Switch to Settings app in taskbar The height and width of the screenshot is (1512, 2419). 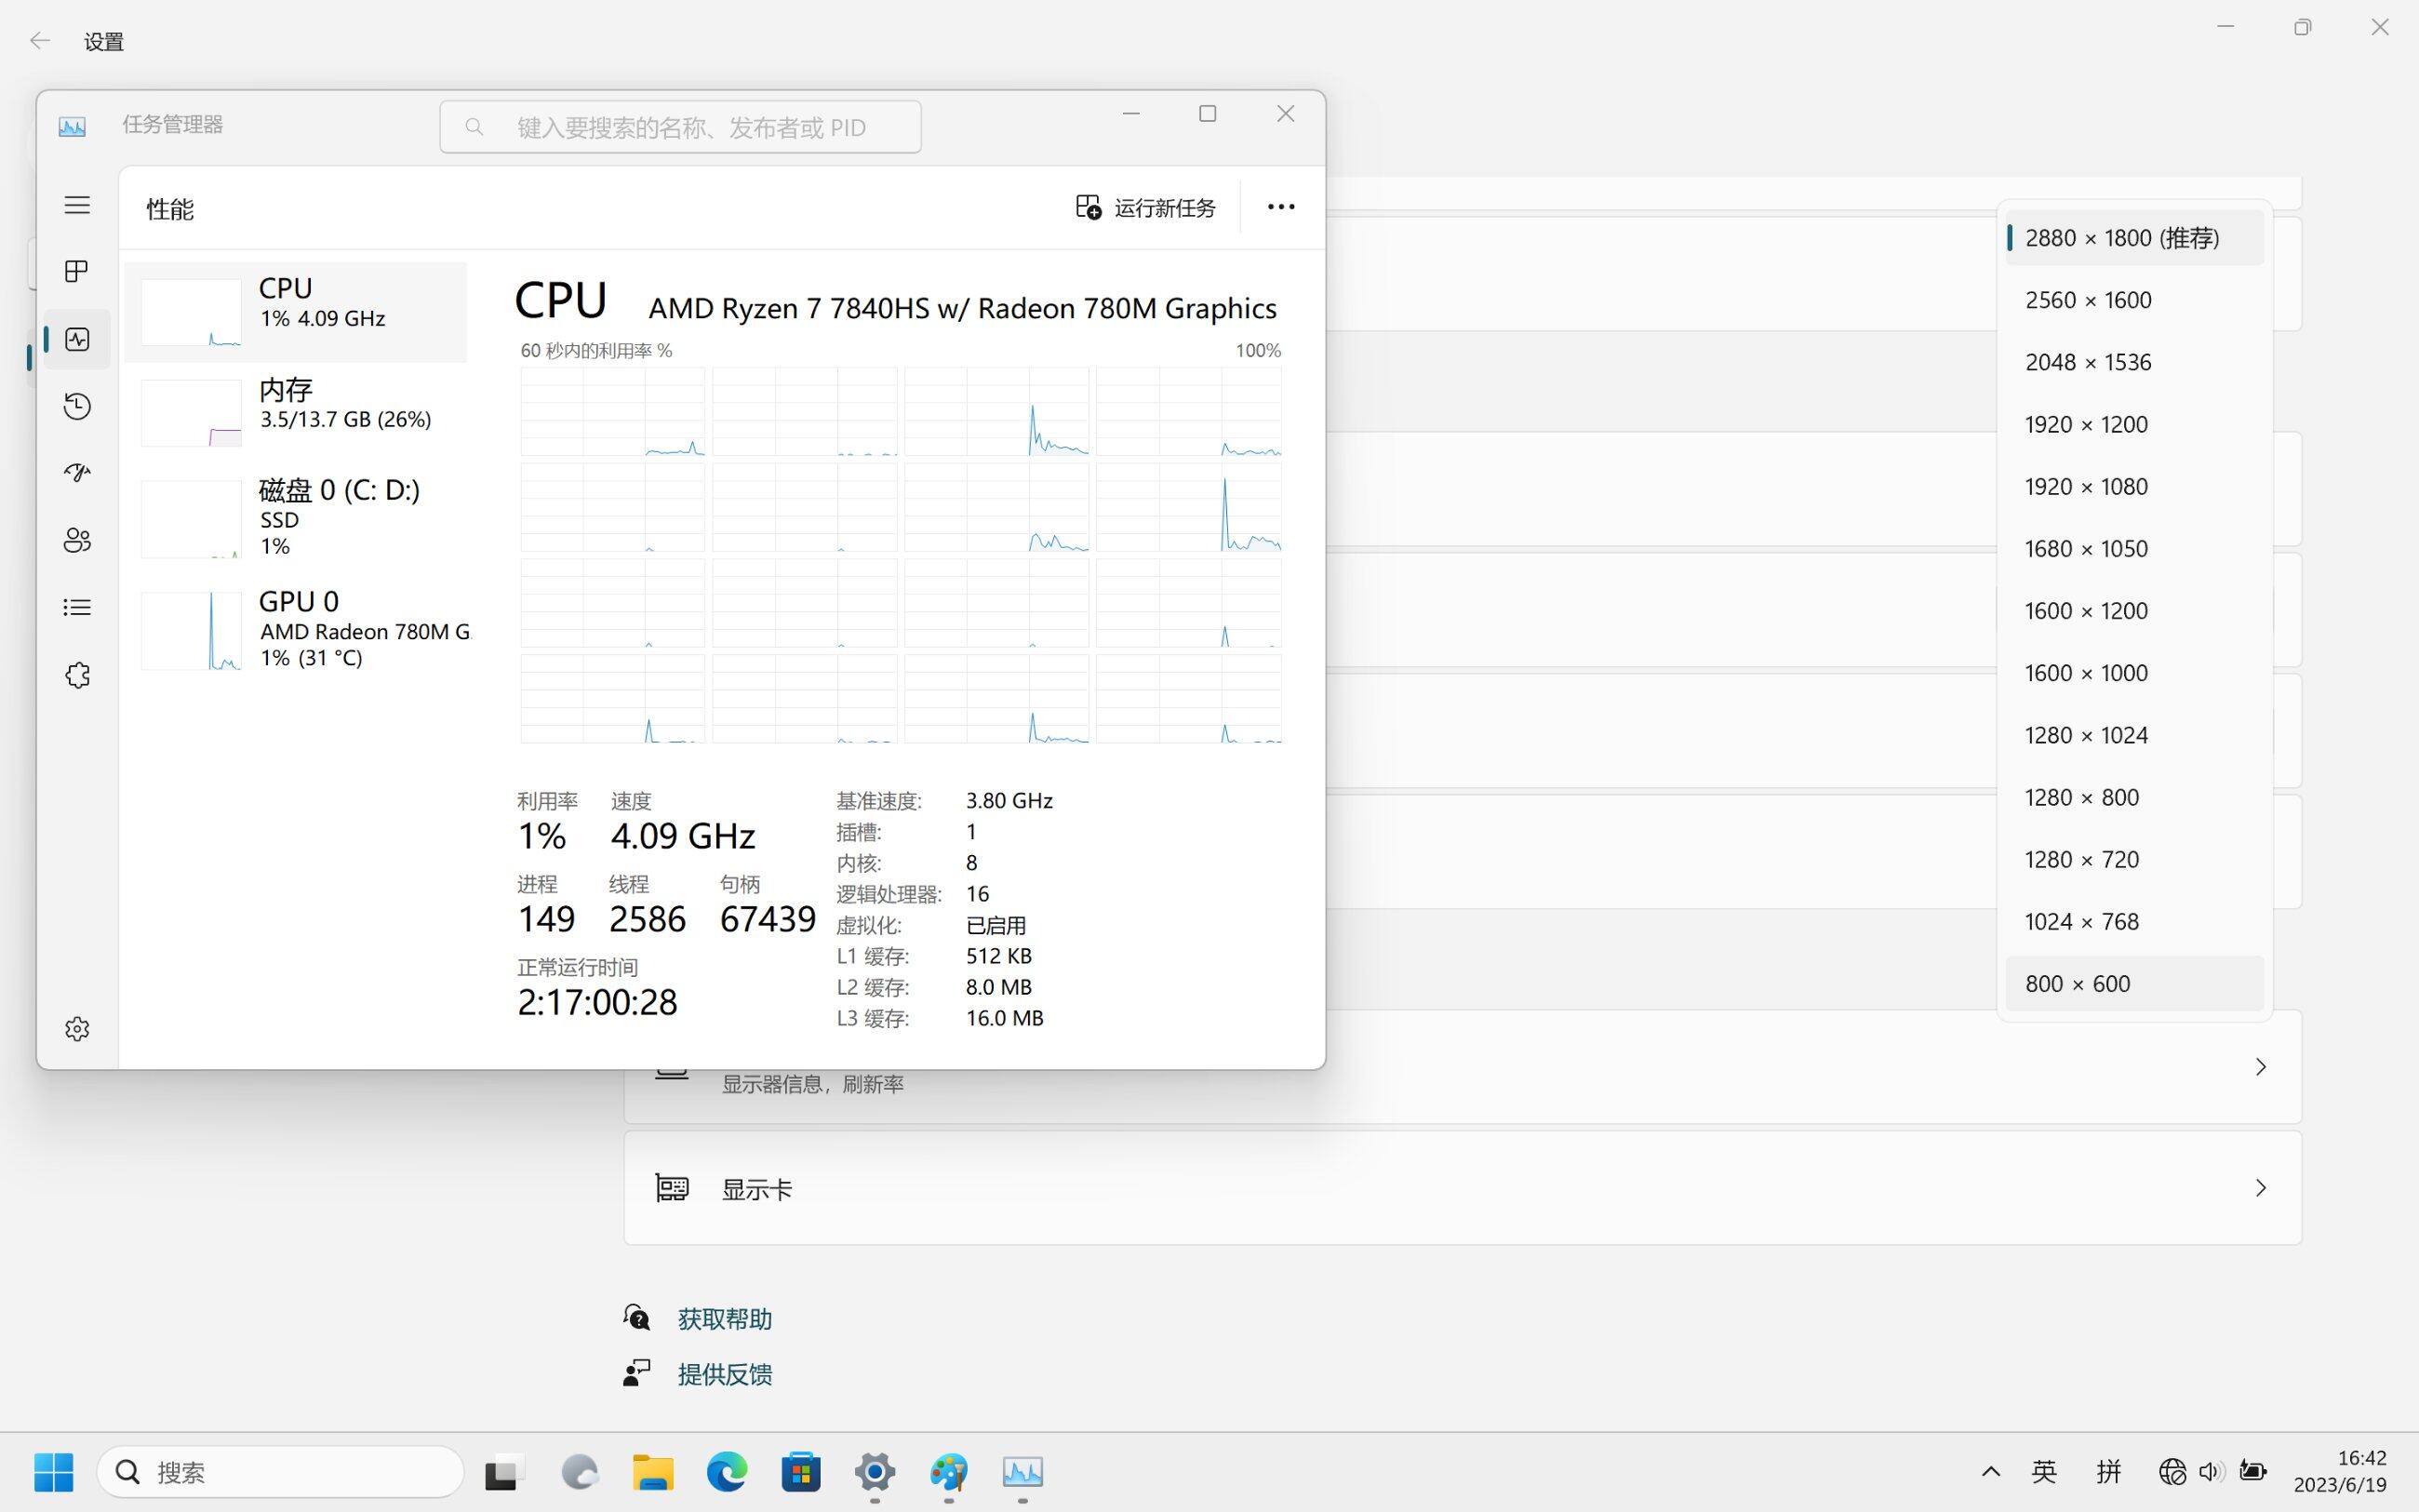[875, 1472]
